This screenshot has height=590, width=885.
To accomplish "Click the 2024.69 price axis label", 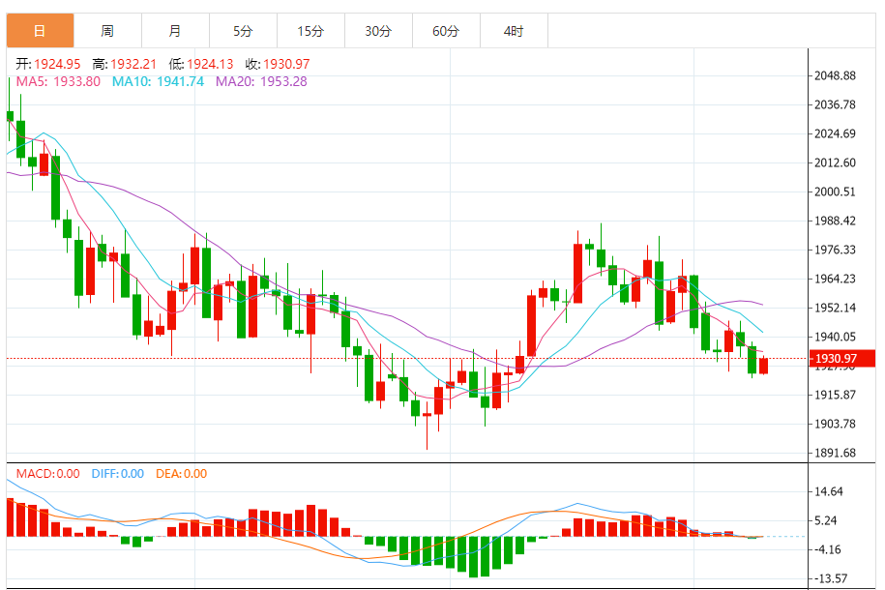I will tap(835, 133).
